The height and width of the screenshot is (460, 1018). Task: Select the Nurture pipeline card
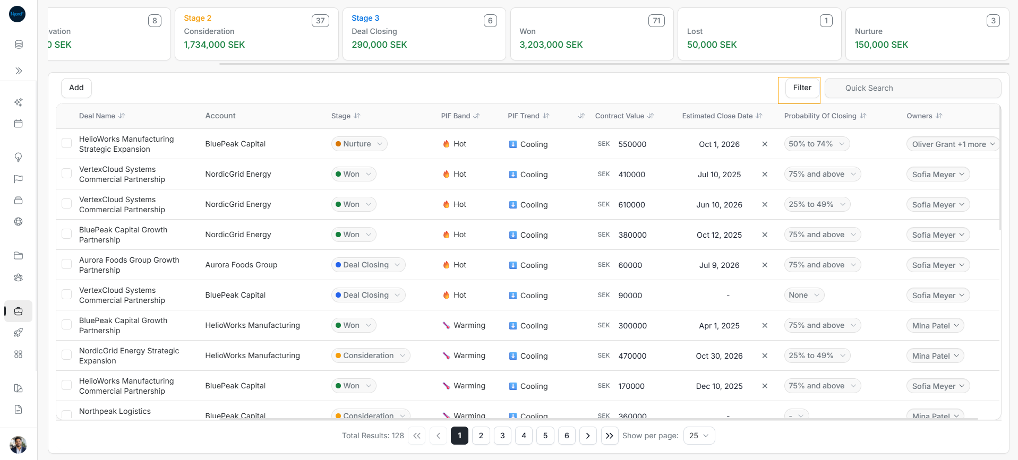click(x=927, y=34)
